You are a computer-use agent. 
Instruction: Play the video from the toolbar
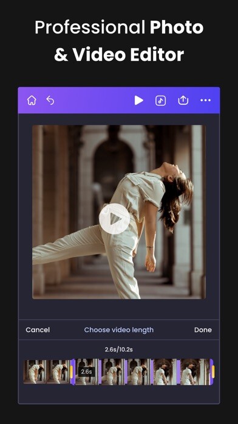[139, 101]
